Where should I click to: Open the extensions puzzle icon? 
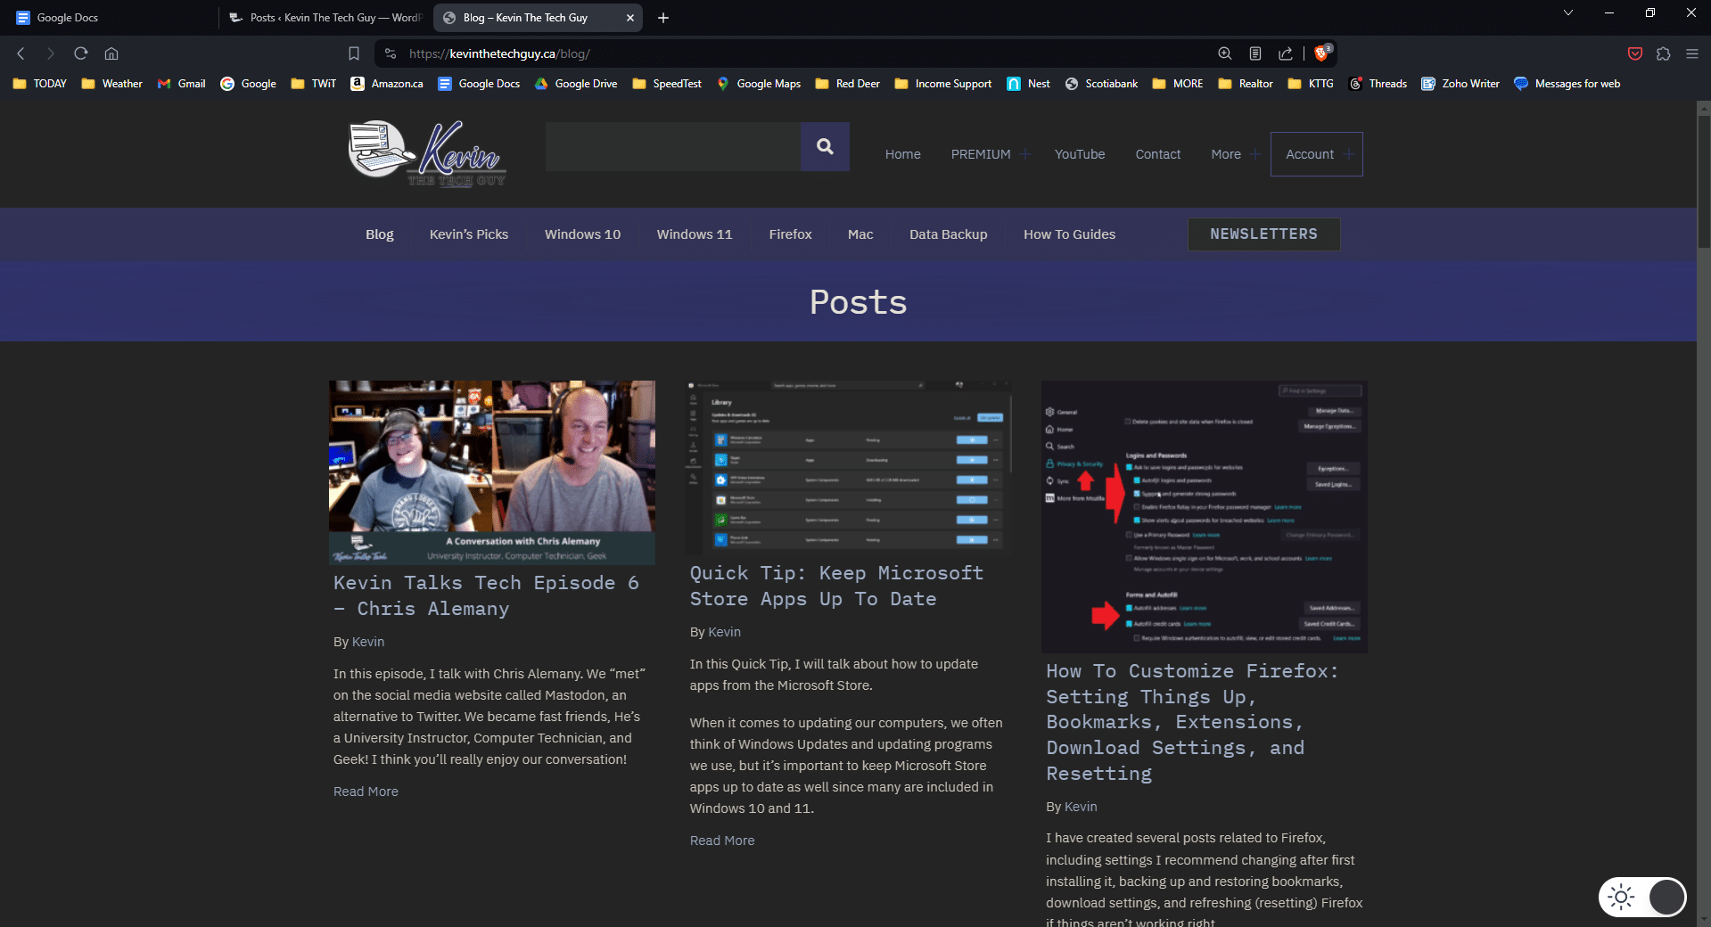click(x=1664, y=53)
